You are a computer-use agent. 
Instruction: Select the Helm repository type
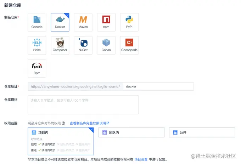pyautogui.click(x=37, y=45)
